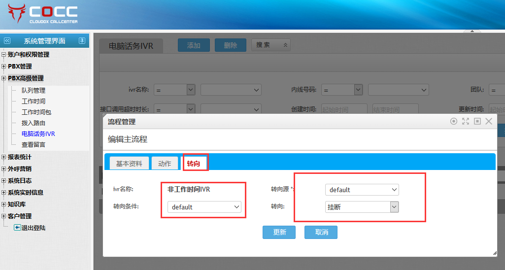The width and height of the screenshot is (505, 270).
Task: Click the 更新 button
Action: click(279, 232)
